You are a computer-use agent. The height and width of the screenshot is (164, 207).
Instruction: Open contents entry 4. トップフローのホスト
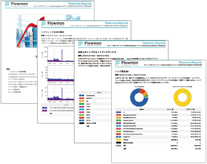17,79
